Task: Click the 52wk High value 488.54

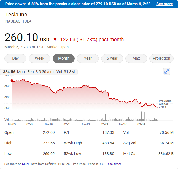Action: click(x=108, y=143)
